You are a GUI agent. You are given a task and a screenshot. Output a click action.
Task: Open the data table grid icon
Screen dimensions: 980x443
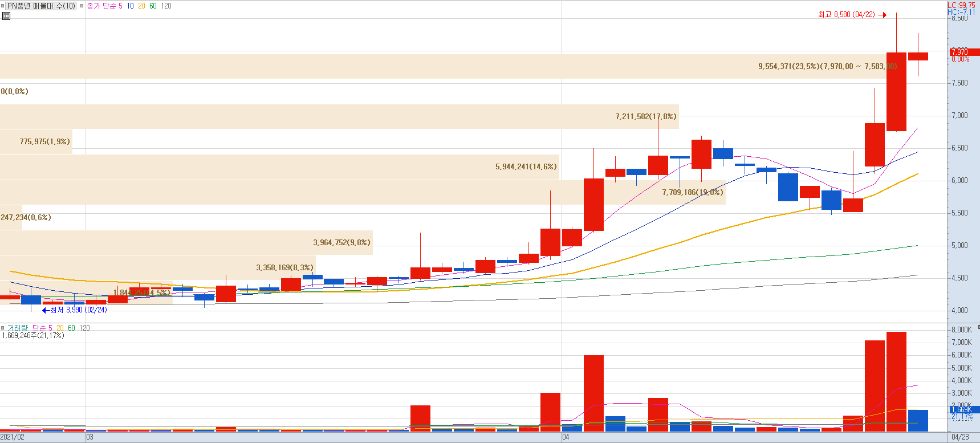click(6, 16)
